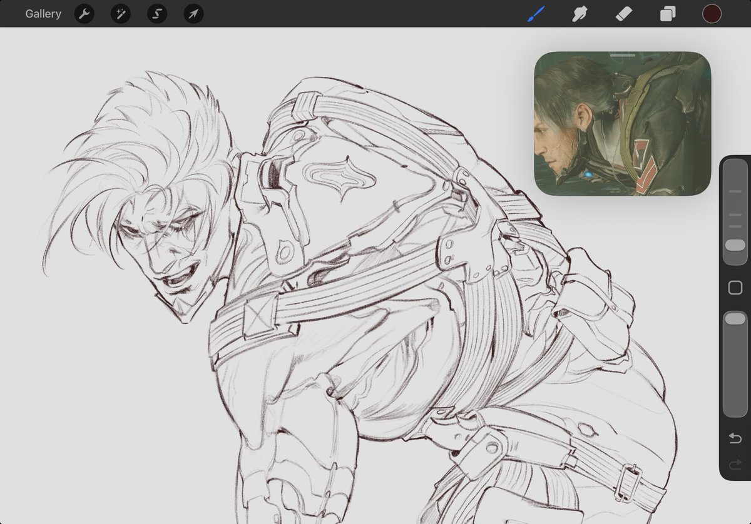This screenshot has height=524, width=751.
Task: Select the Brush tool
Action: pyautogui.click(x=536, y=14)
